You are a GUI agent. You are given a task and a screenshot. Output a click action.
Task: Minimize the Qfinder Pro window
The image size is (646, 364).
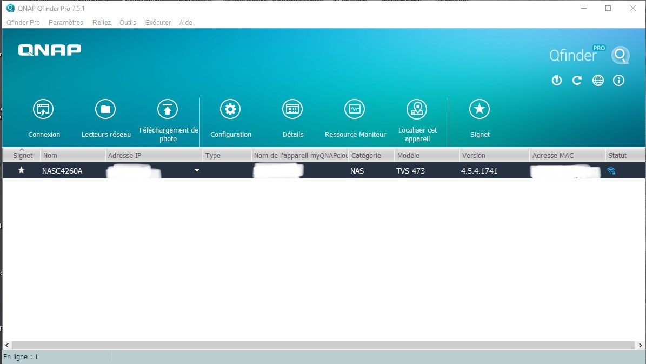tap(584, 8)
